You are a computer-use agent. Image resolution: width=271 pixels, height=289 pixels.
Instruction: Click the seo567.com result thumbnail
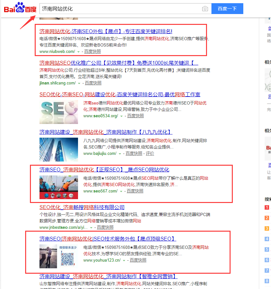59,187
